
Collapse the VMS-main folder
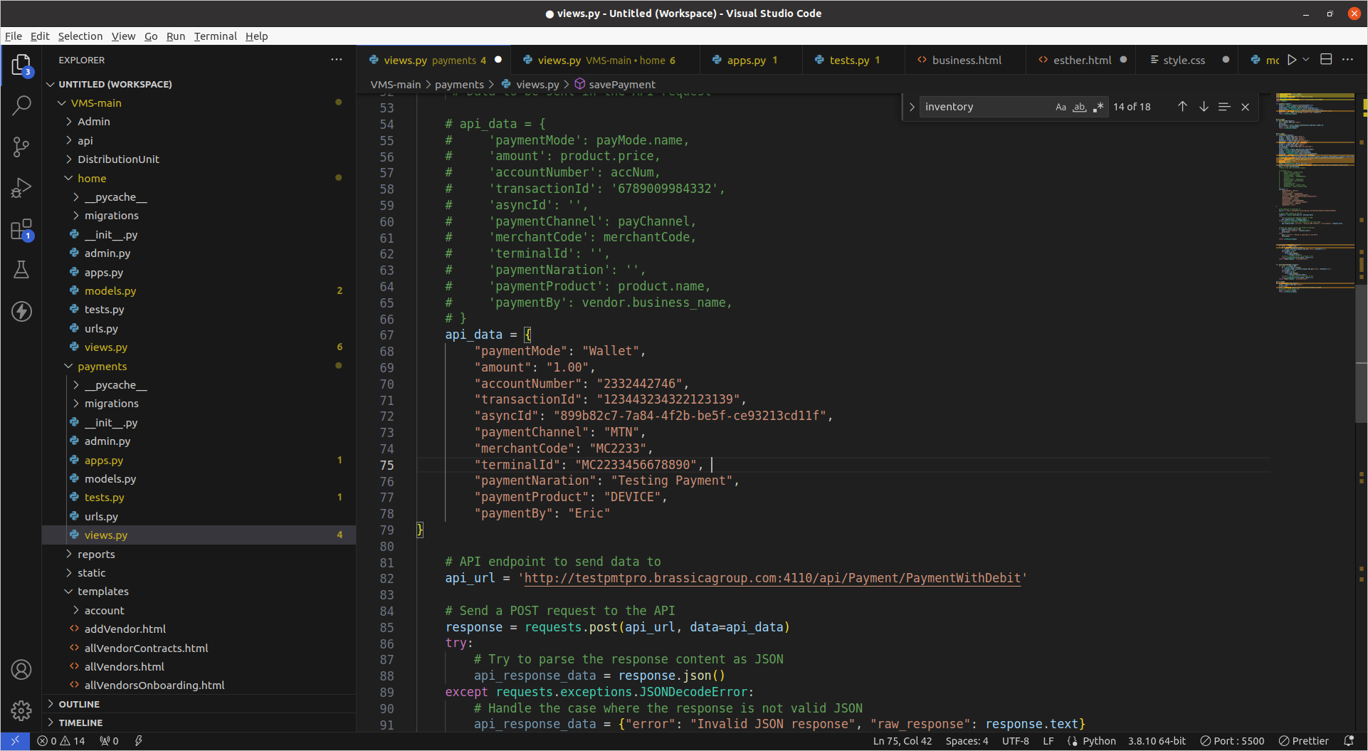(199, 103)
